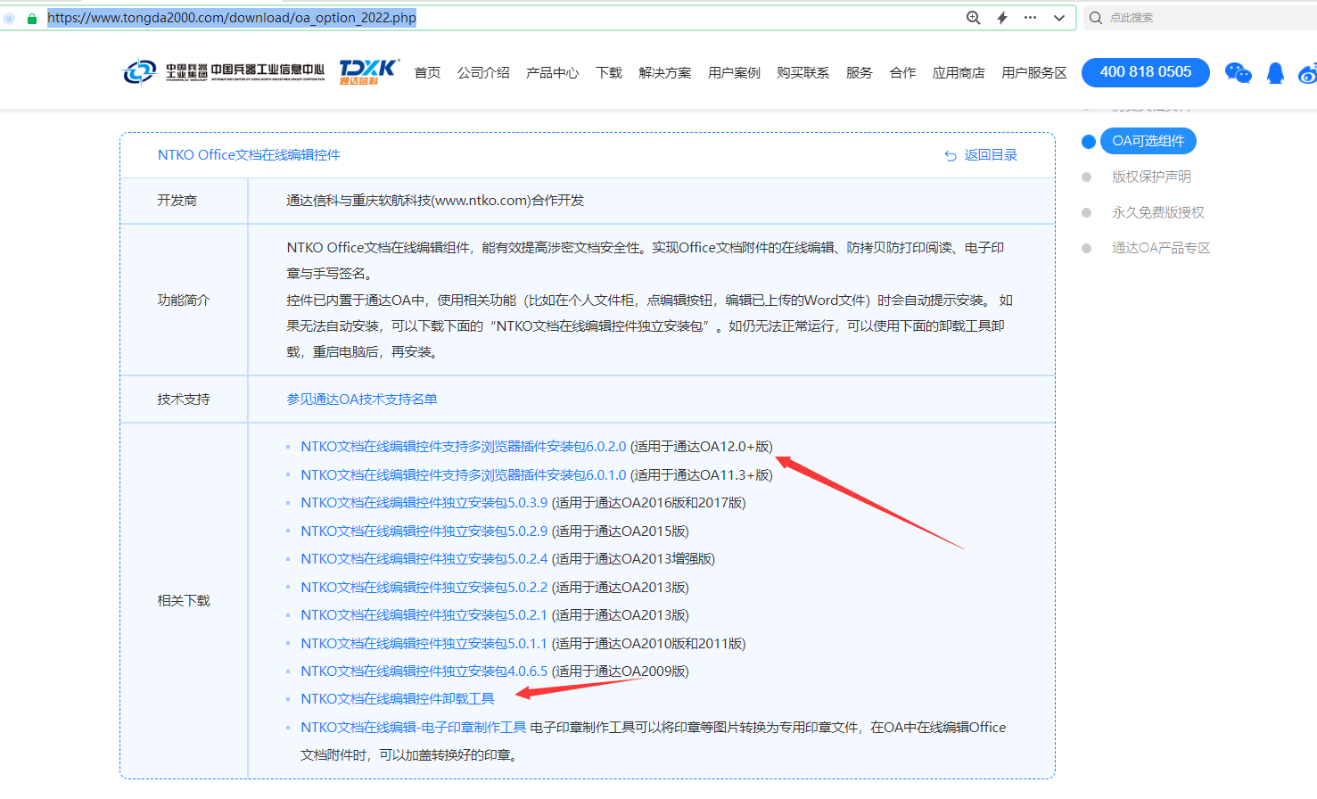Image resolution: width=1317 pixels, height=799 pixels.
Task: Open the 产品中心 navigation menu
Action: (552, 73)
